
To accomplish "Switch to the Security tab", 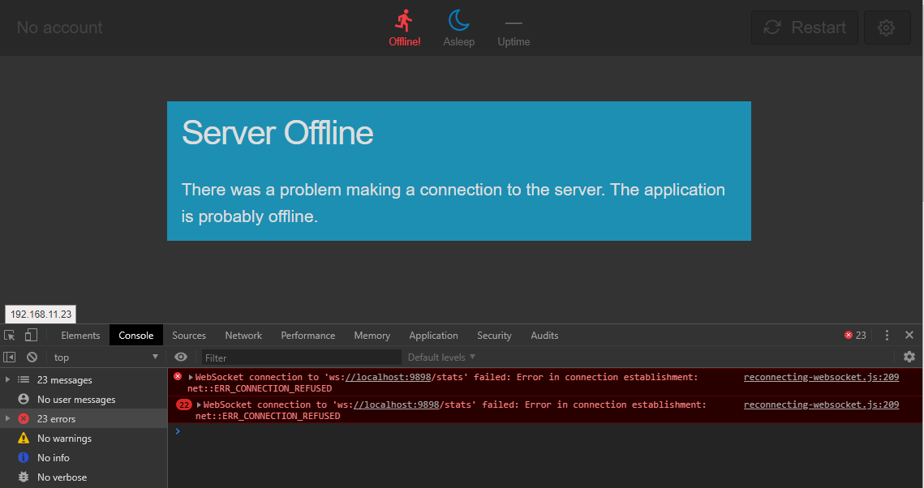I will pyautogui.click(x=494, y=336).
